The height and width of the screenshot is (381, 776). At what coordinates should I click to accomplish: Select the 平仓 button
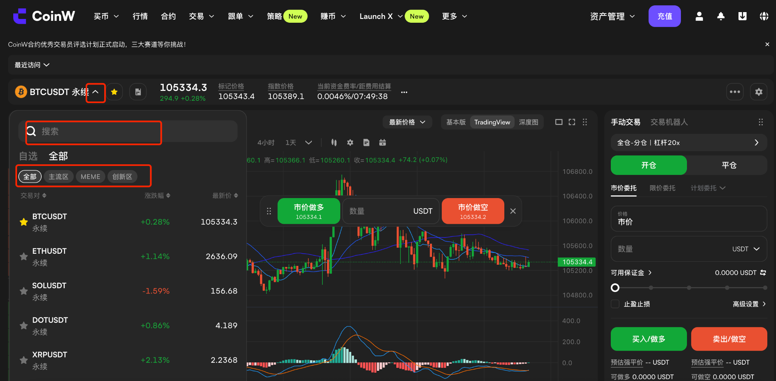(x=729, y=165)
